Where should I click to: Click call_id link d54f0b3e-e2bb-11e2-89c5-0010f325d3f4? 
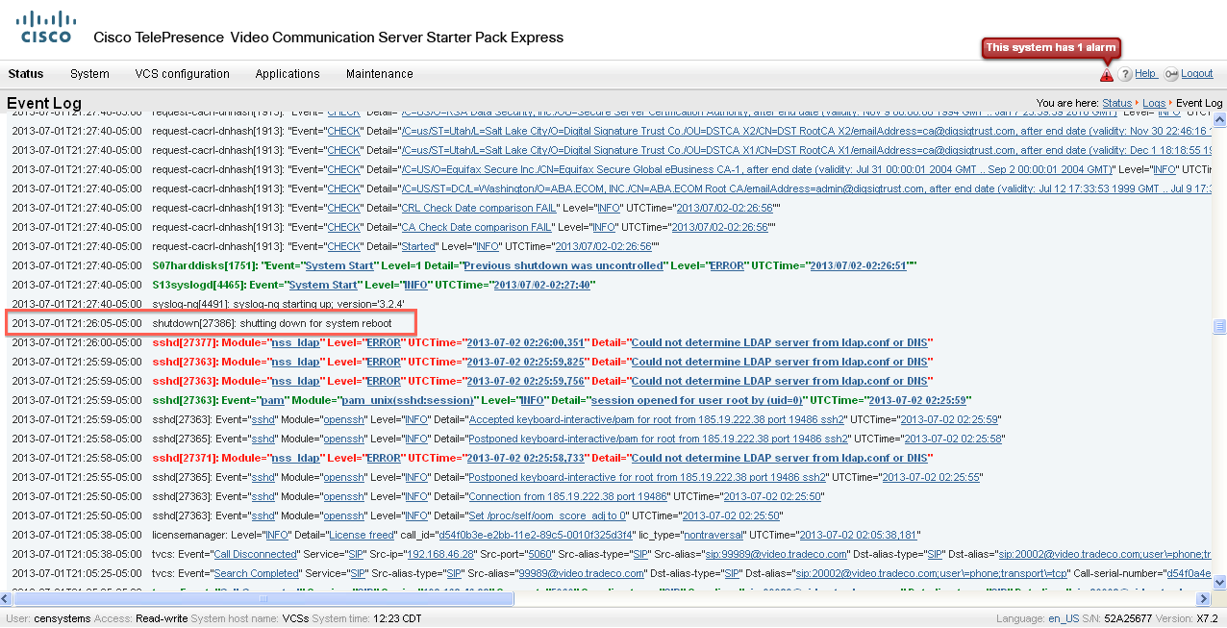coord(537,535)
